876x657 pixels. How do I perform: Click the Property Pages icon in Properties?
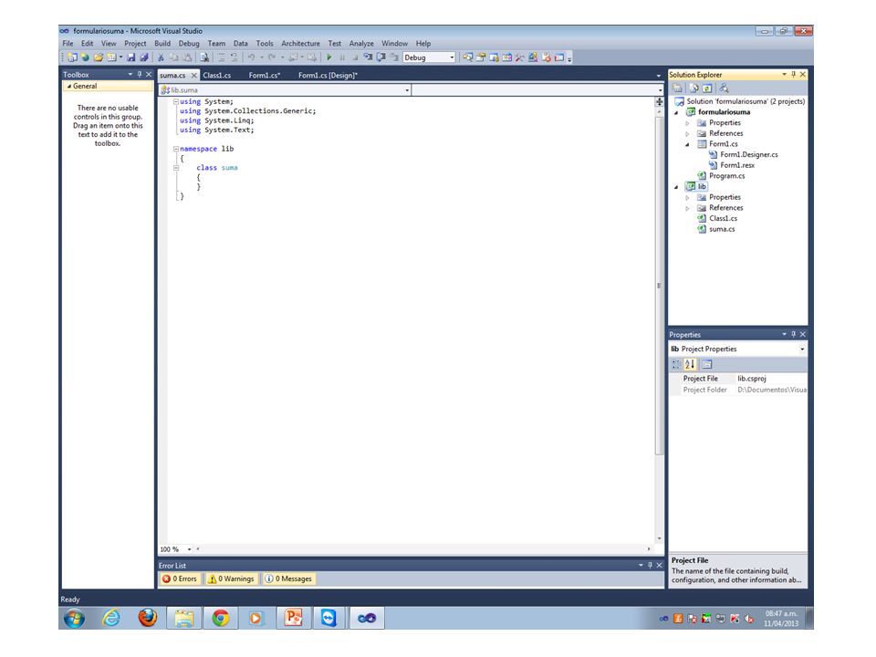706,364
